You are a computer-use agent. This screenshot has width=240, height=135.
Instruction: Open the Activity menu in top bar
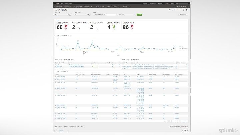[166, 4]
